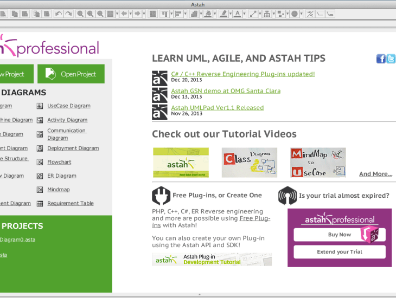This screenshot has width=396, height=298.
Task: Expand the line color pen dropdown arrow
Action: point(230,14)
